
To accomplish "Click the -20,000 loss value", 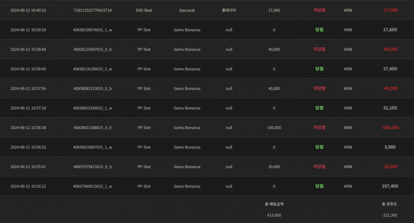I will 390,167.
